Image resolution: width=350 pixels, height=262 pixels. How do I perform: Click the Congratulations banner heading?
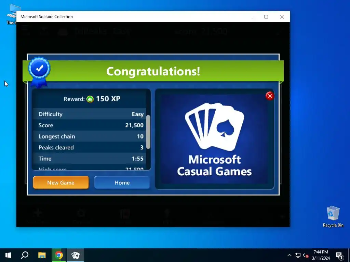coord(153,71)
